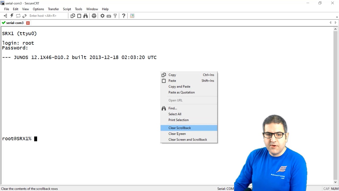Choose Copy and Paste menu entry

point(189,86)
